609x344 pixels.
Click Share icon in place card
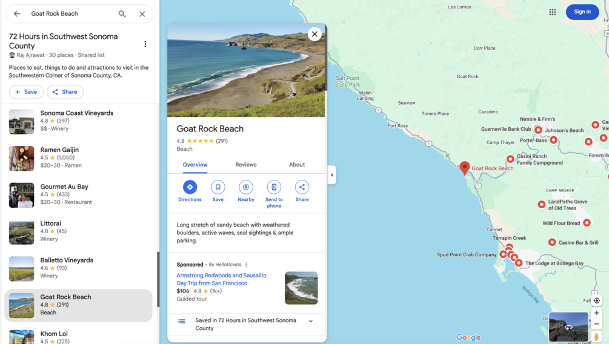pyautogui.click(x=302, y=187)
